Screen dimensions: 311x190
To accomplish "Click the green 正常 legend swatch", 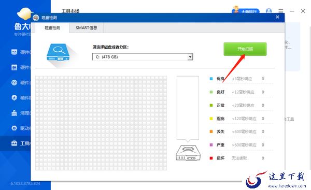I will tap(211, 105).
